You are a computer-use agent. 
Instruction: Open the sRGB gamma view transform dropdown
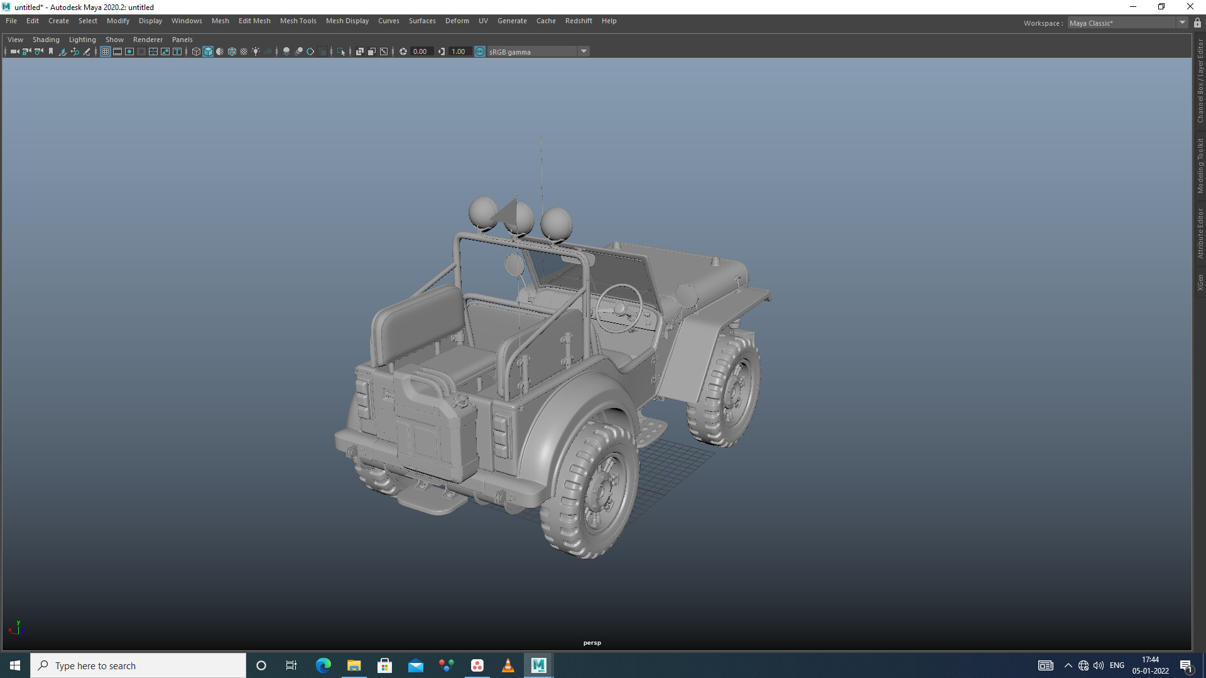583,51
